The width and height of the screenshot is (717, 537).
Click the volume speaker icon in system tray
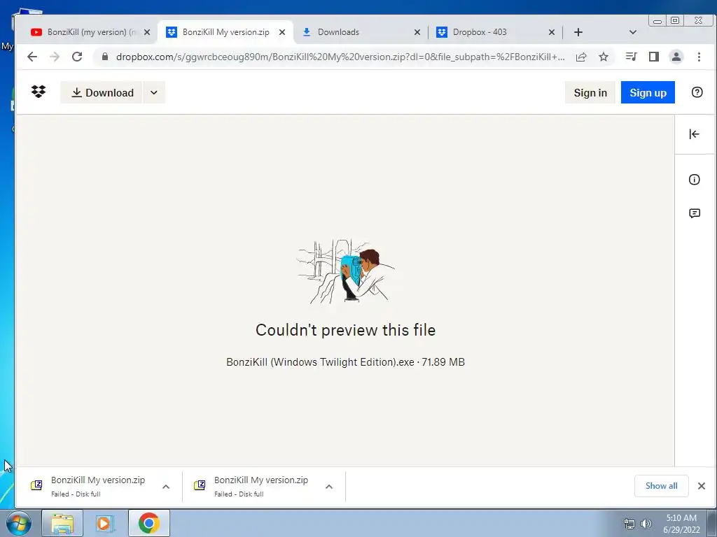coord(646,524)
